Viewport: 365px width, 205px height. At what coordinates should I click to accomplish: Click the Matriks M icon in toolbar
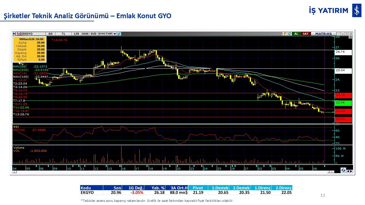[x=14, y=34]
